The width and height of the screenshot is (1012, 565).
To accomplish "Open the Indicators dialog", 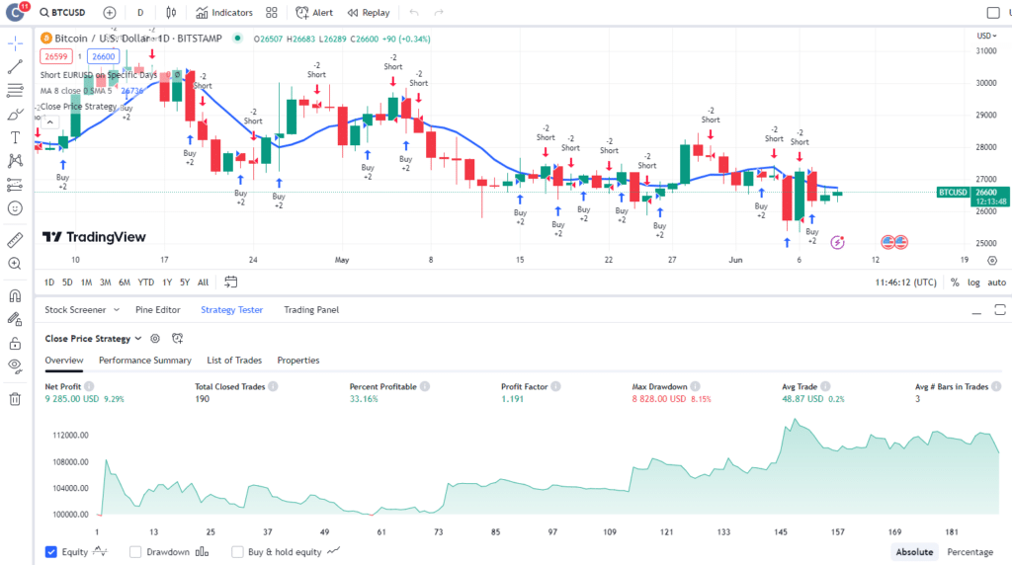I will pos(224,12).
